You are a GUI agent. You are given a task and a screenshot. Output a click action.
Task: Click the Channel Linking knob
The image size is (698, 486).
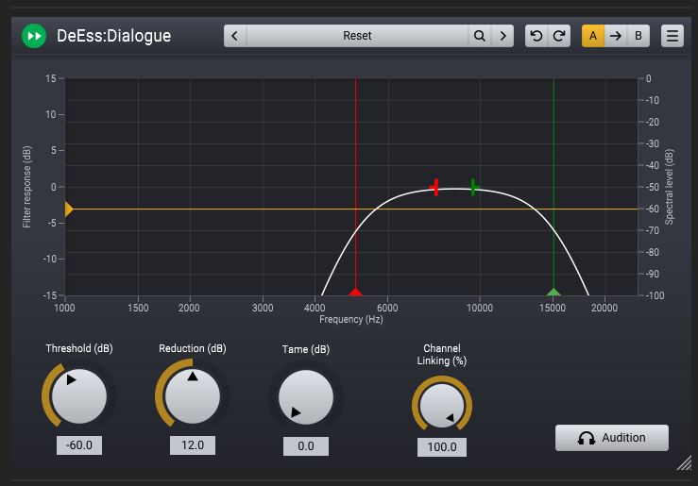(441, 407)
